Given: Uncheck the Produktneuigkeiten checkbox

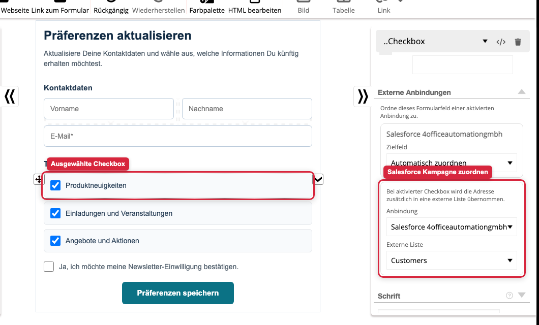Looking at the screenshot, I should point(55,185).
